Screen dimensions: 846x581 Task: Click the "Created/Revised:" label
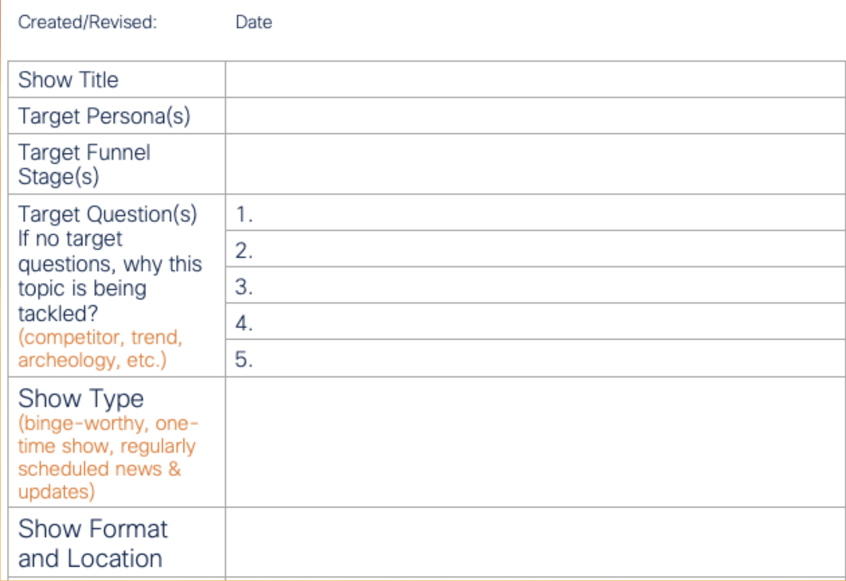coord(87,23)
